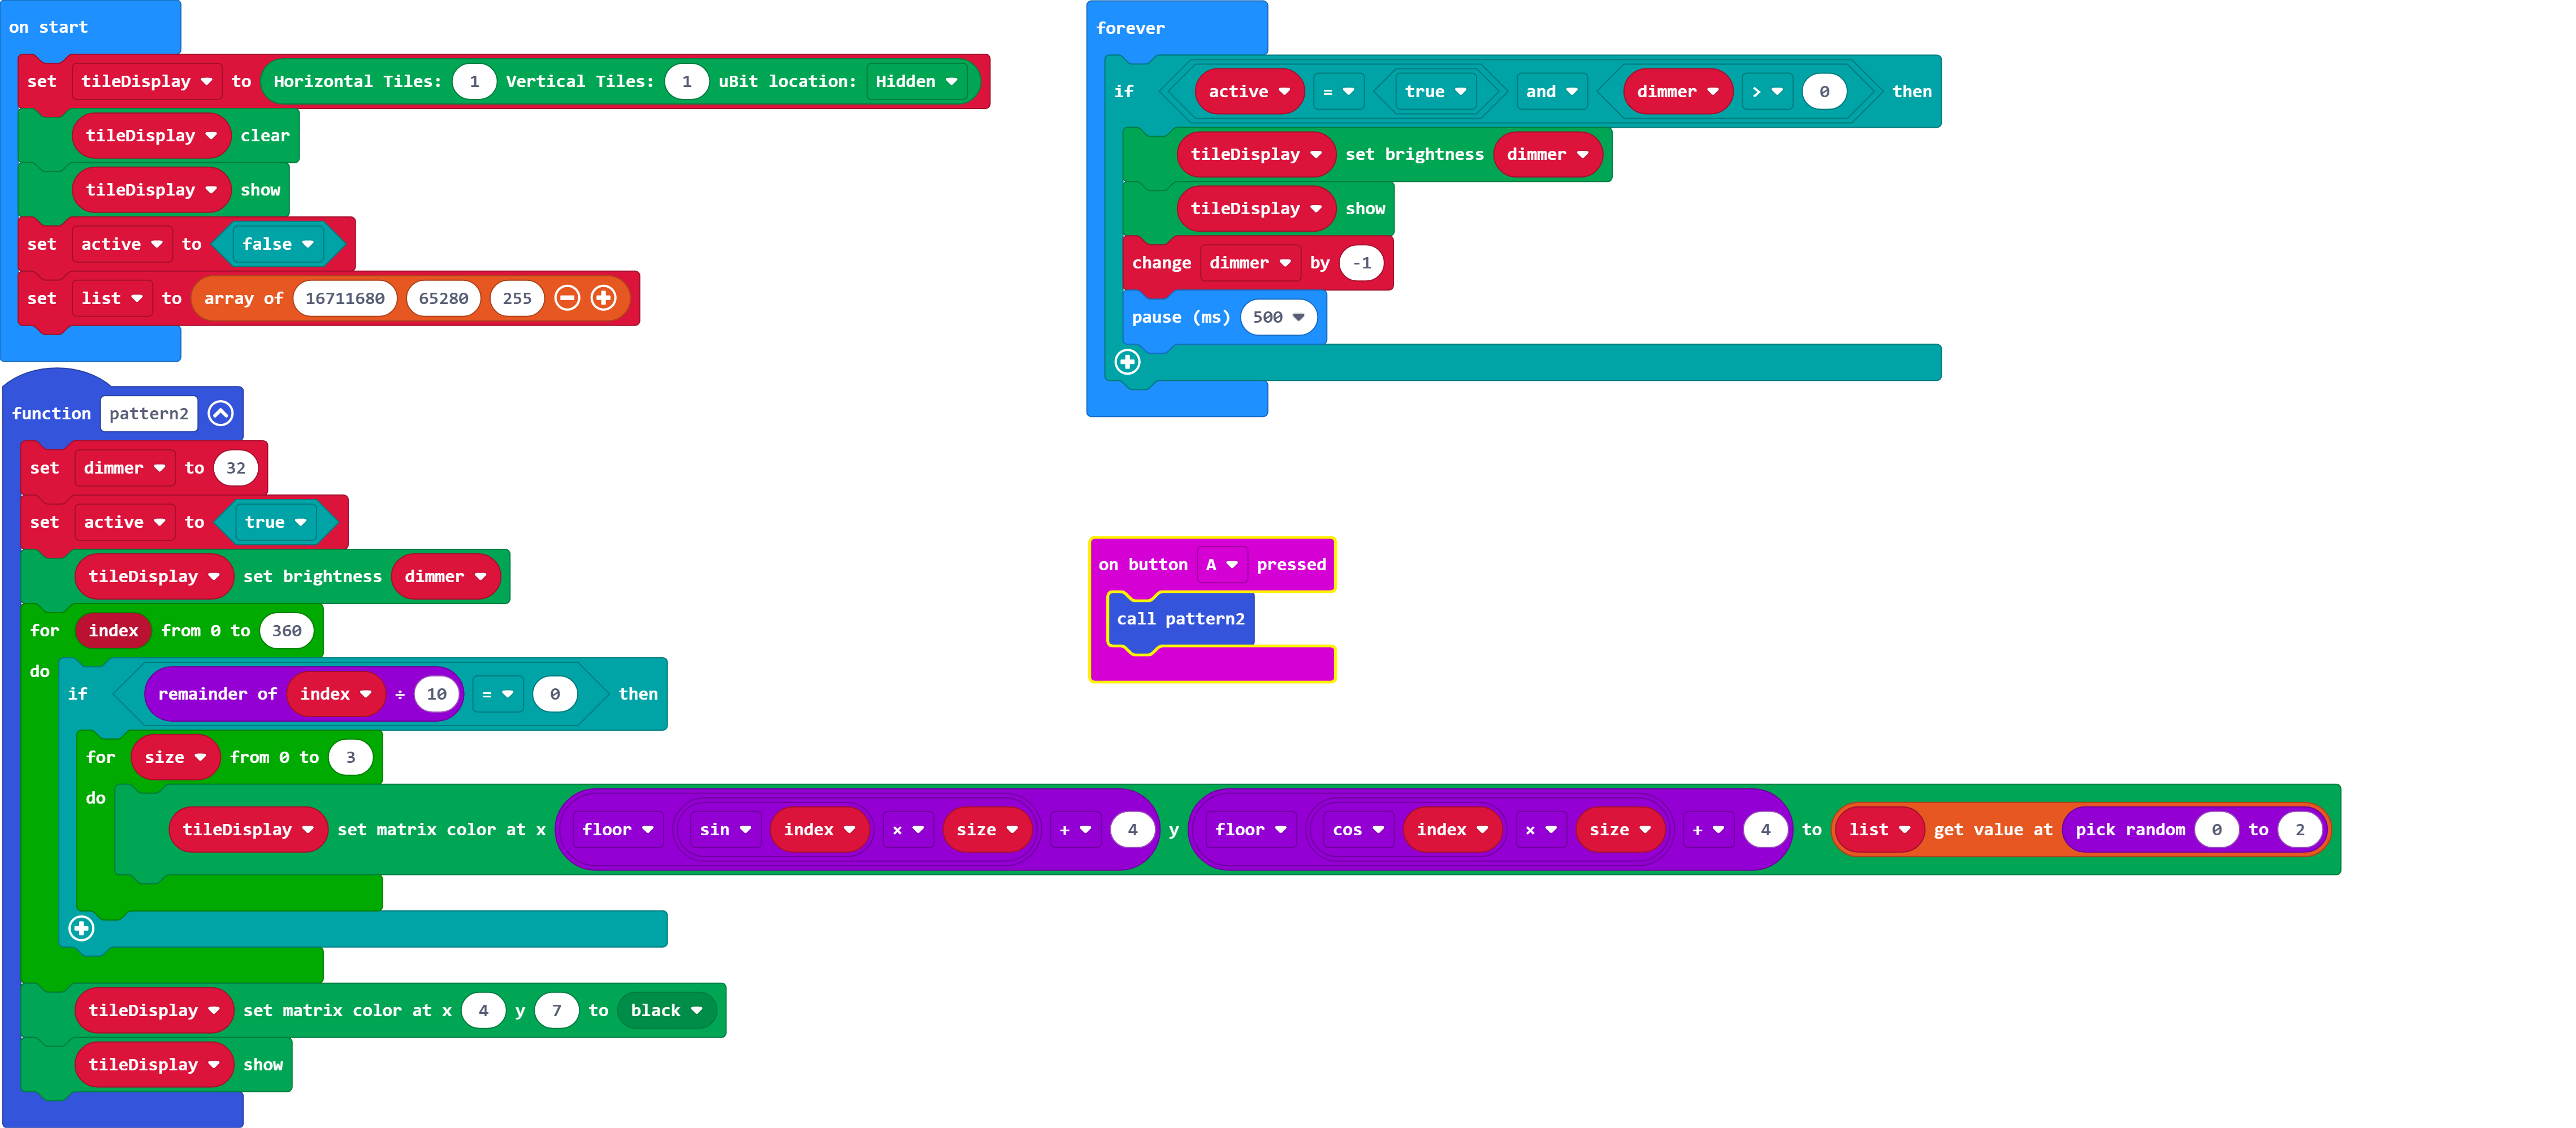Open list dropdown in get value block
2576x1128 pixels.
coord(1879,830)
